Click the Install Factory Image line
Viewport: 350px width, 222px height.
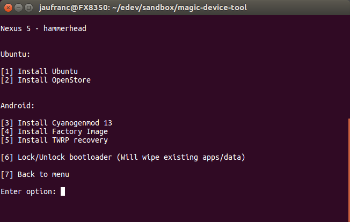coord(54,132)
